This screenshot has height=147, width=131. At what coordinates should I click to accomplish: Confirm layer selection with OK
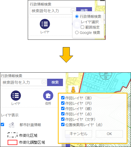pos(109,134)
